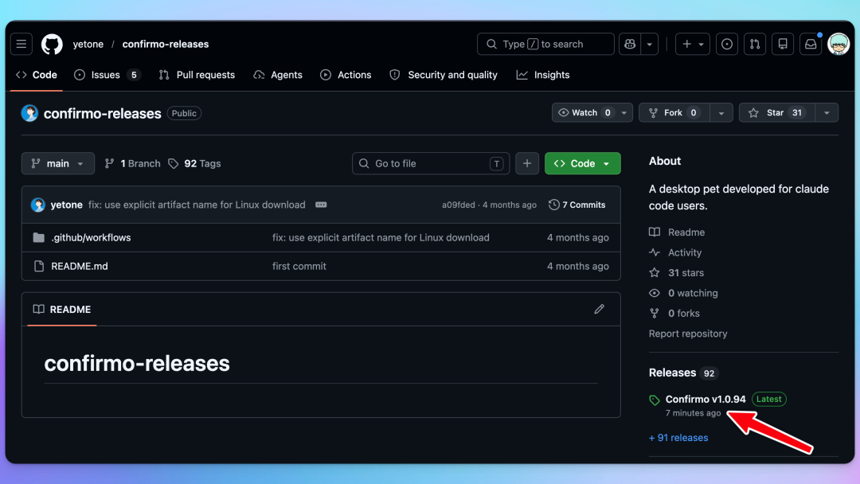
Task: Open the repositories icon in header
Action: [783, 44]
